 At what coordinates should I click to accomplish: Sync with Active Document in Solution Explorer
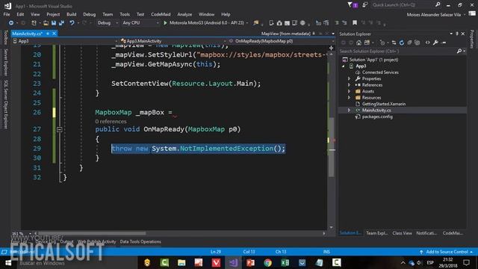[x=394, y=43]
